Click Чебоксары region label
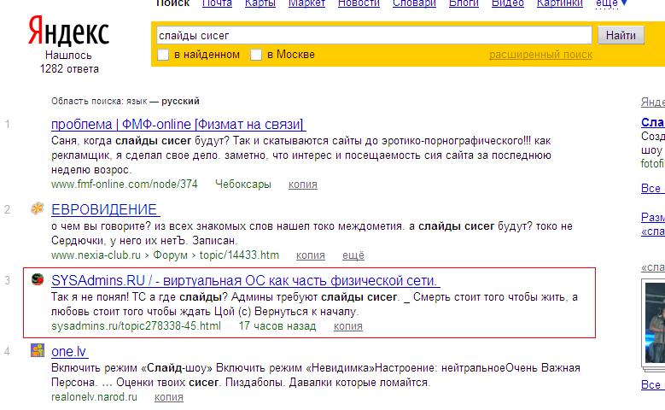The width and height of the screenshot is (665, 410). (x=243, y=184)
